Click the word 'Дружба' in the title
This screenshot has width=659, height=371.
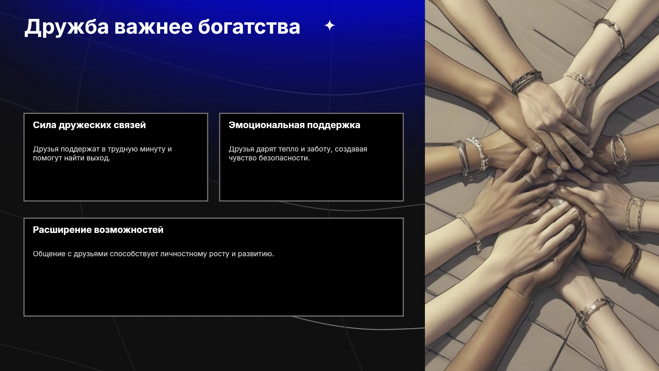(67, 27)
